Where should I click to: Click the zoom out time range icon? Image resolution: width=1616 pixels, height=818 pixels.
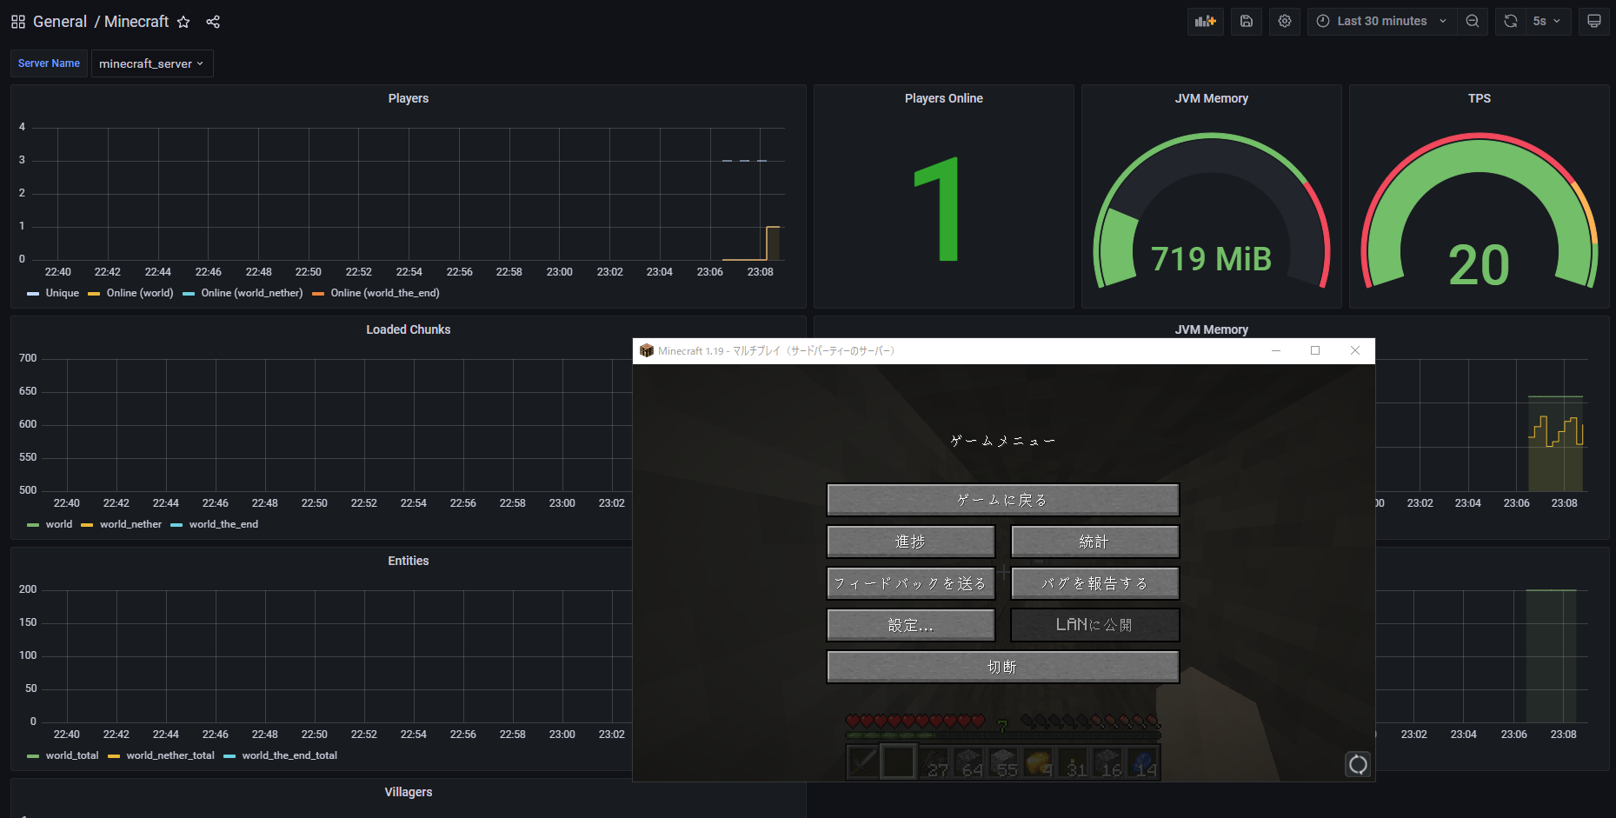click(x=1472, y=21)
